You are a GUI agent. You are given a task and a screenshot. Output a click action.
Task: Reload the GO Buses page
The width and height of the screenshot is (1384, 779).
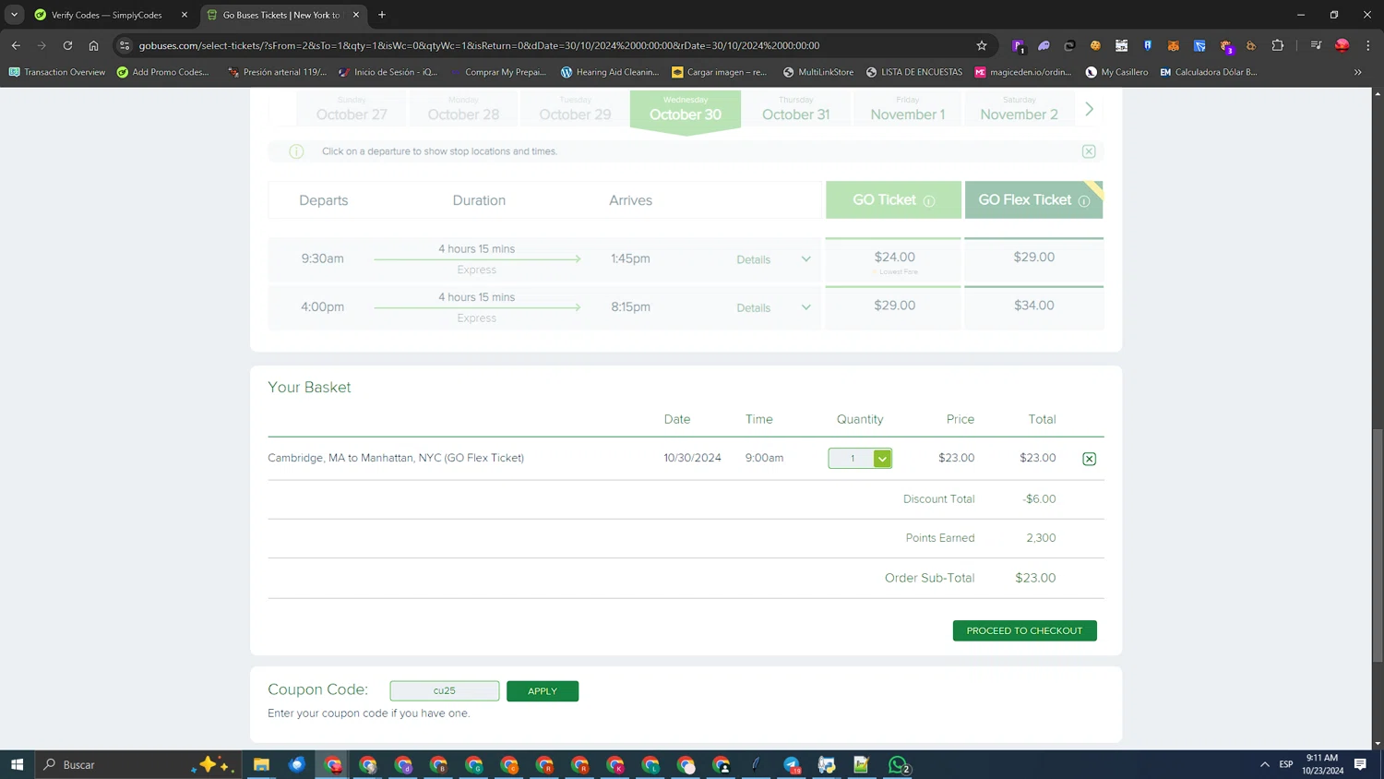[x=67, y=45]
